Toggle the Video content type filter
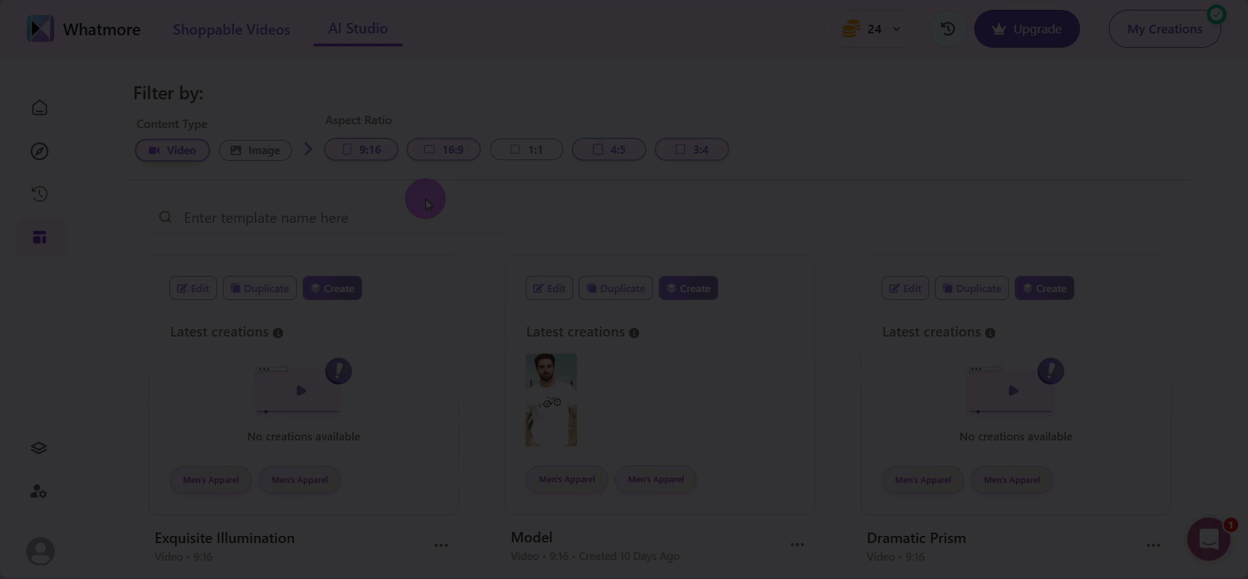 pyautogui.click(x=172, y=150)
